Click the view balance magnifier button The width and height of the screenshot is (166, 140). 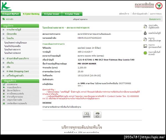(x=87, y=115)
